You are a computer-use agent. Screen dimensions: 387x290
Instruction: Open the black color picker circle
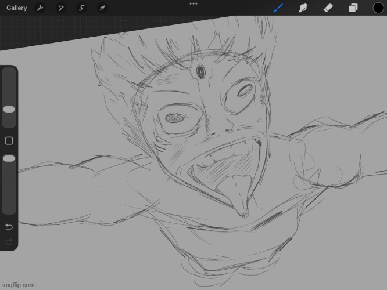point(378,8)
